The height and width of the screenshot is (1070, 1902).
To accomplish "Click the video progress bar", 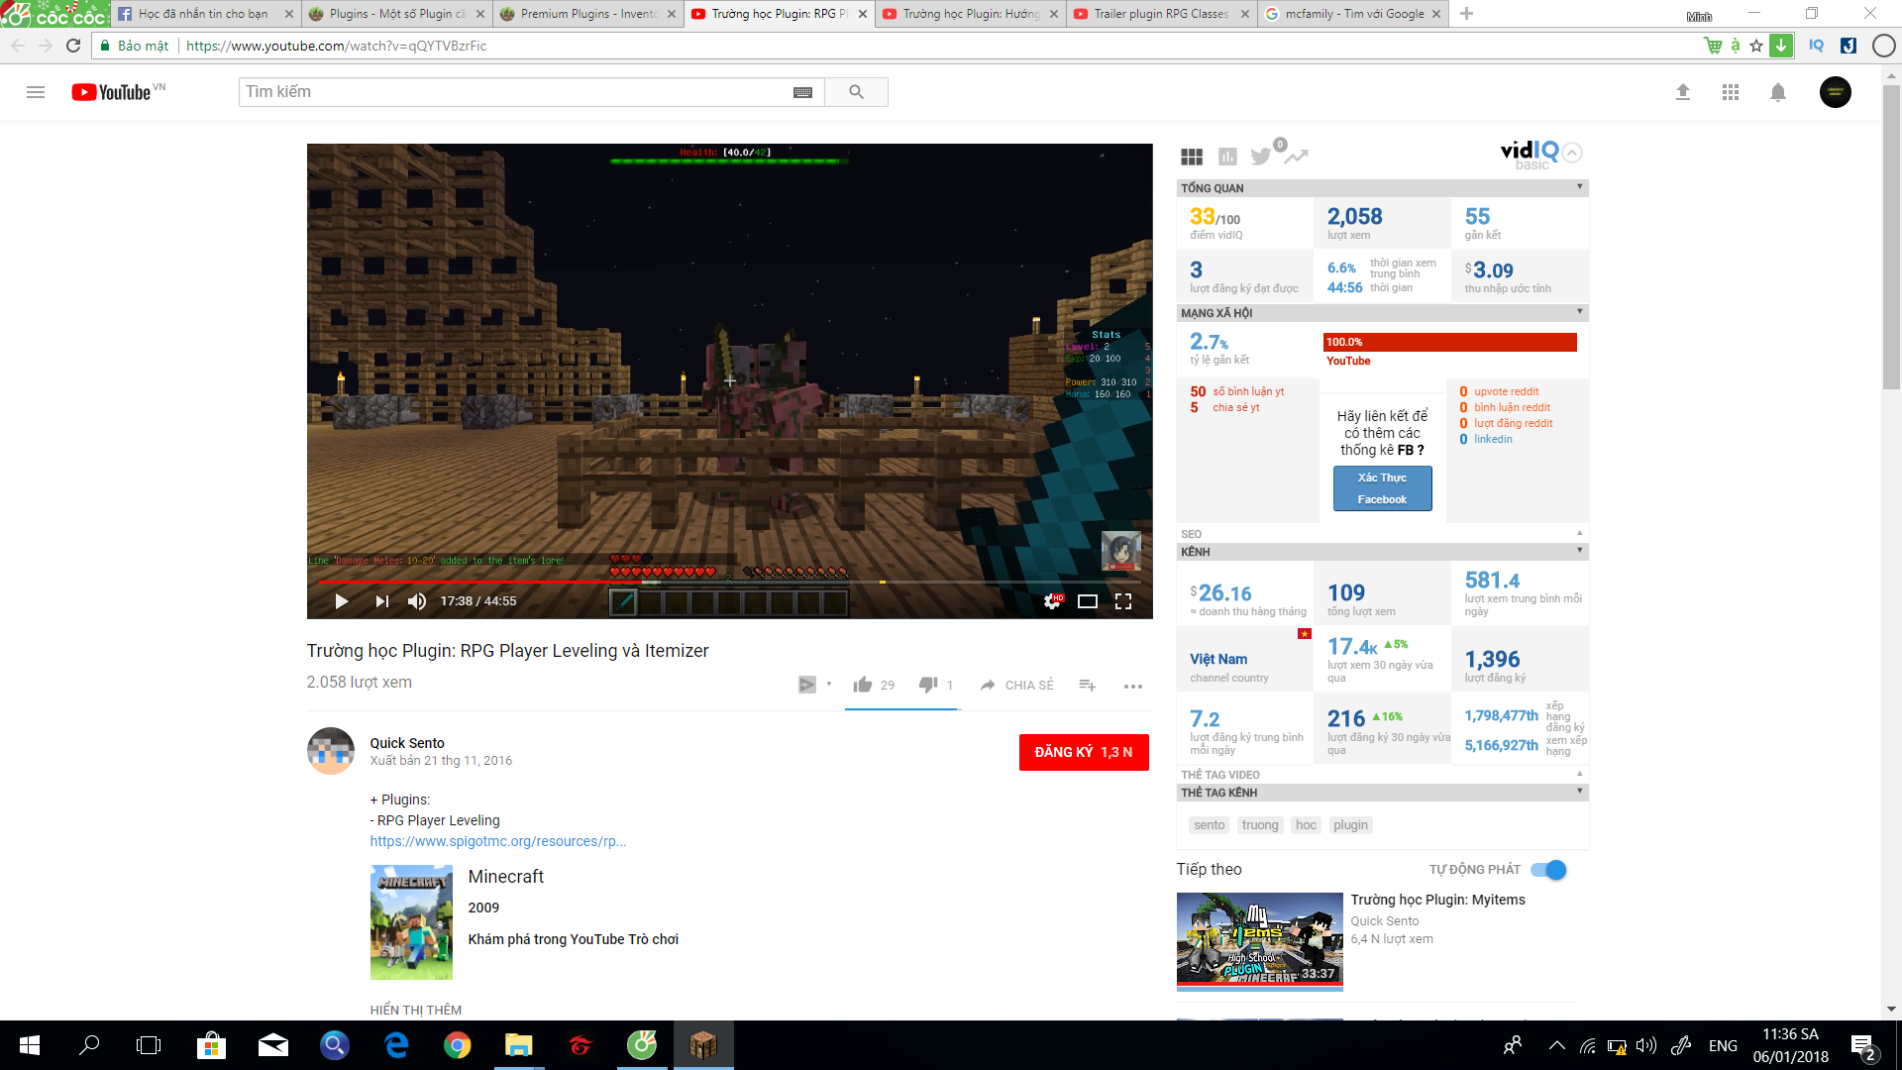I will (x=792, y=582).
